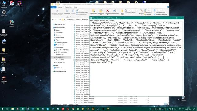
Task: Click Steam breadcrumb in Explorer address bar
Action: click(78, 20)
